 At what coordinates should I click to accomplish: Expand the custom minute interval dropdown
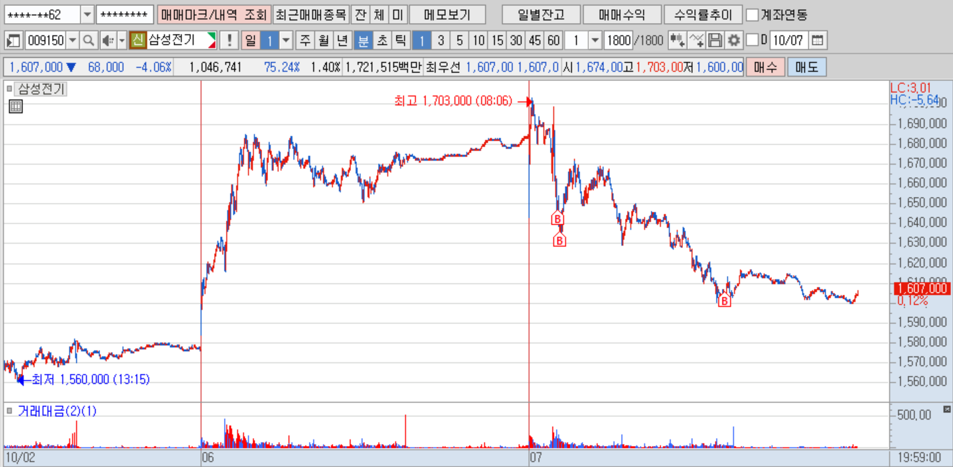coord(595,41)
